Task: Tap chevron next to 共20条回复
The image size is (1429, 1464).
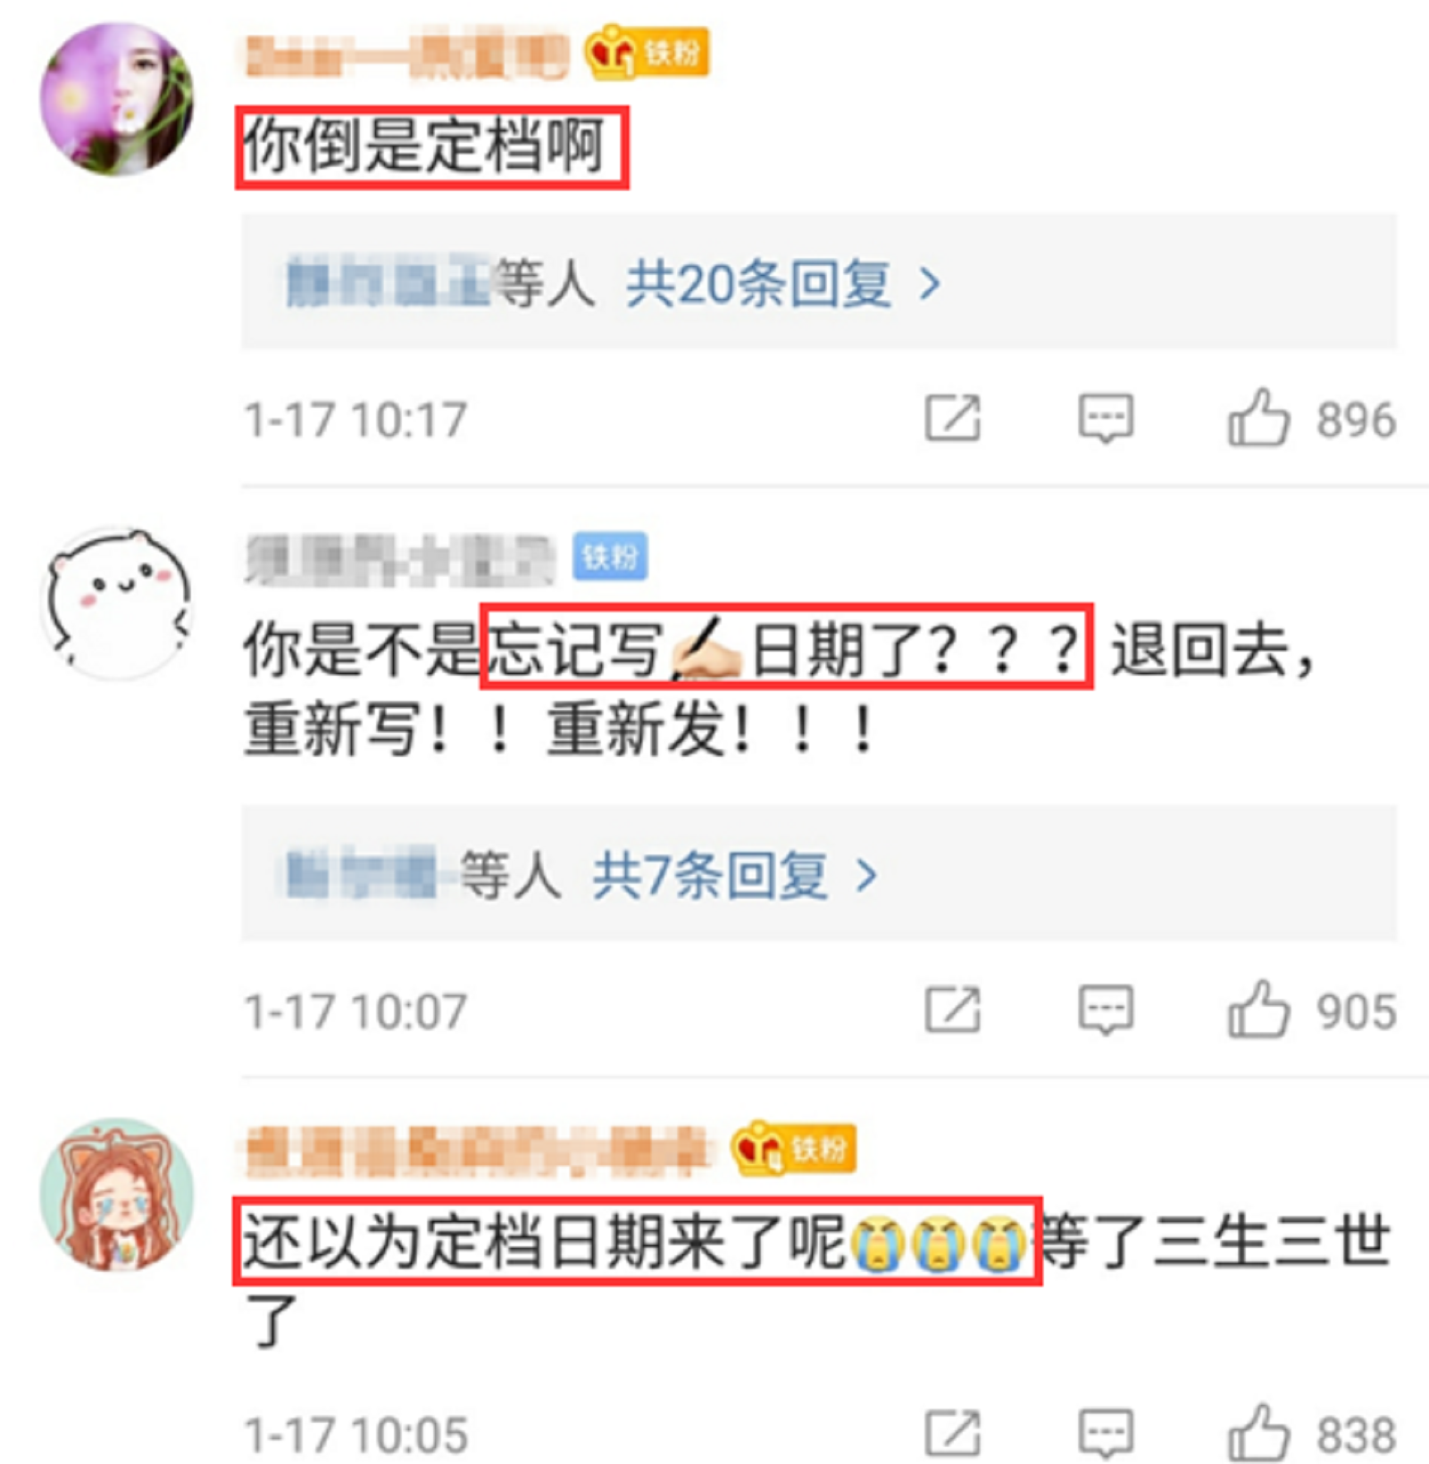Action: coord(930,284)
